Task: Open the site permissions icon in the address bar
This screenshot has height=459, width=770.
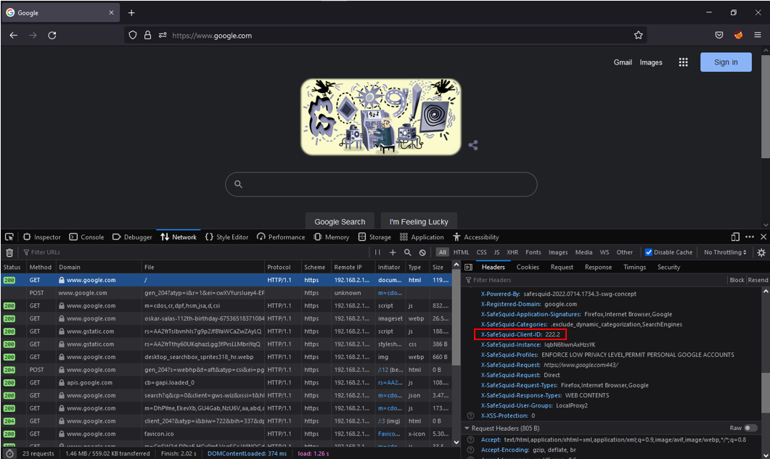Action: click(x=163, y=36)
